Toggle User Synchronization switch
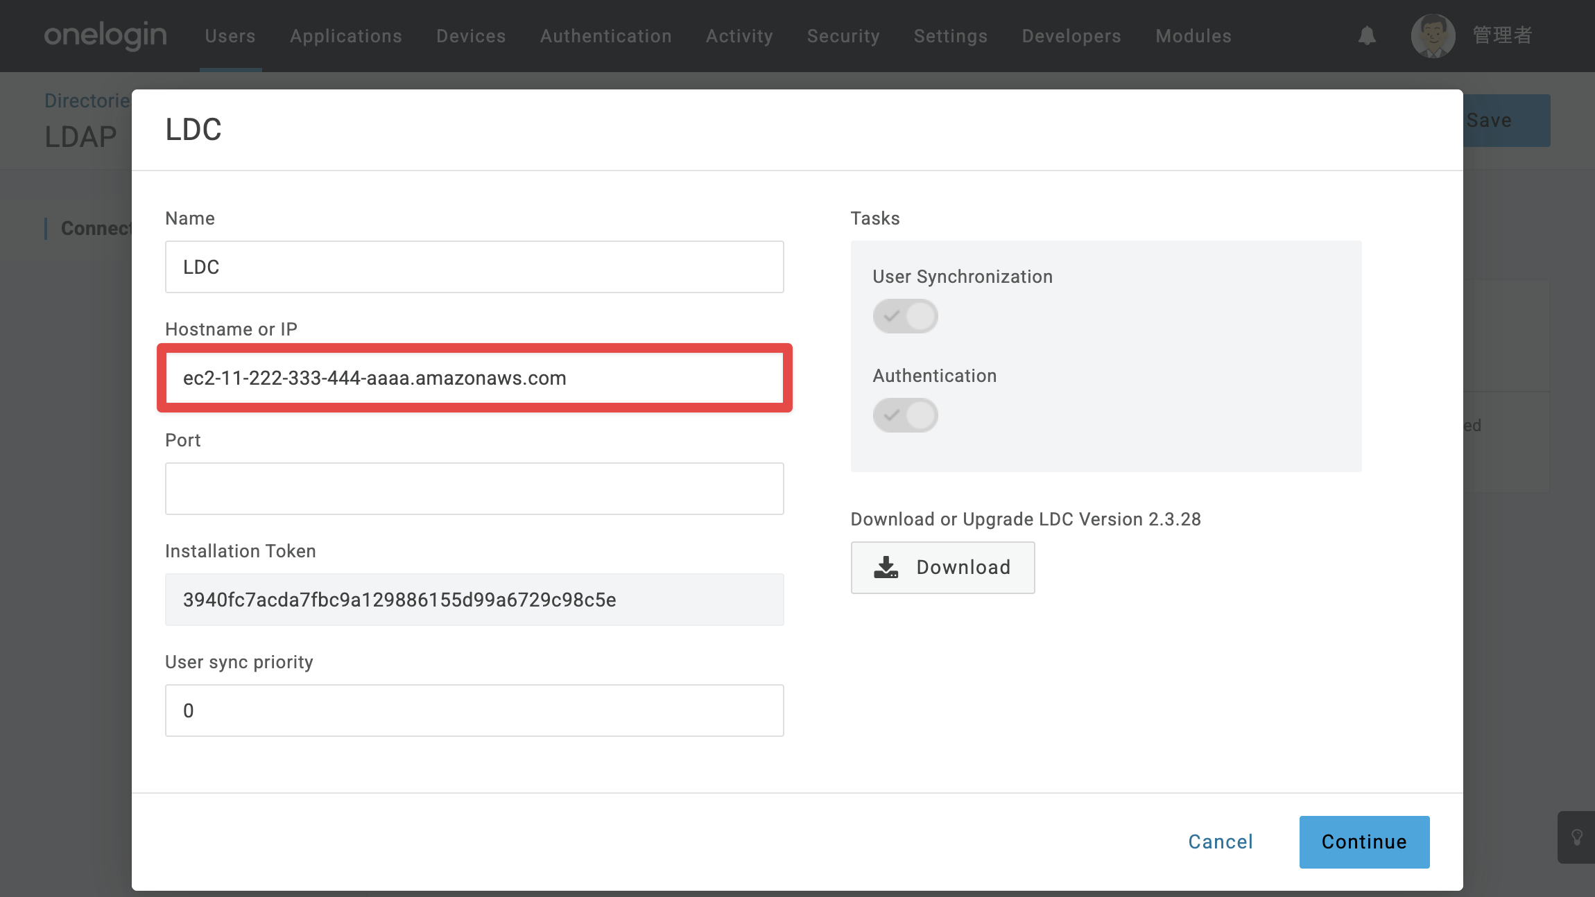 click(905, 316)
